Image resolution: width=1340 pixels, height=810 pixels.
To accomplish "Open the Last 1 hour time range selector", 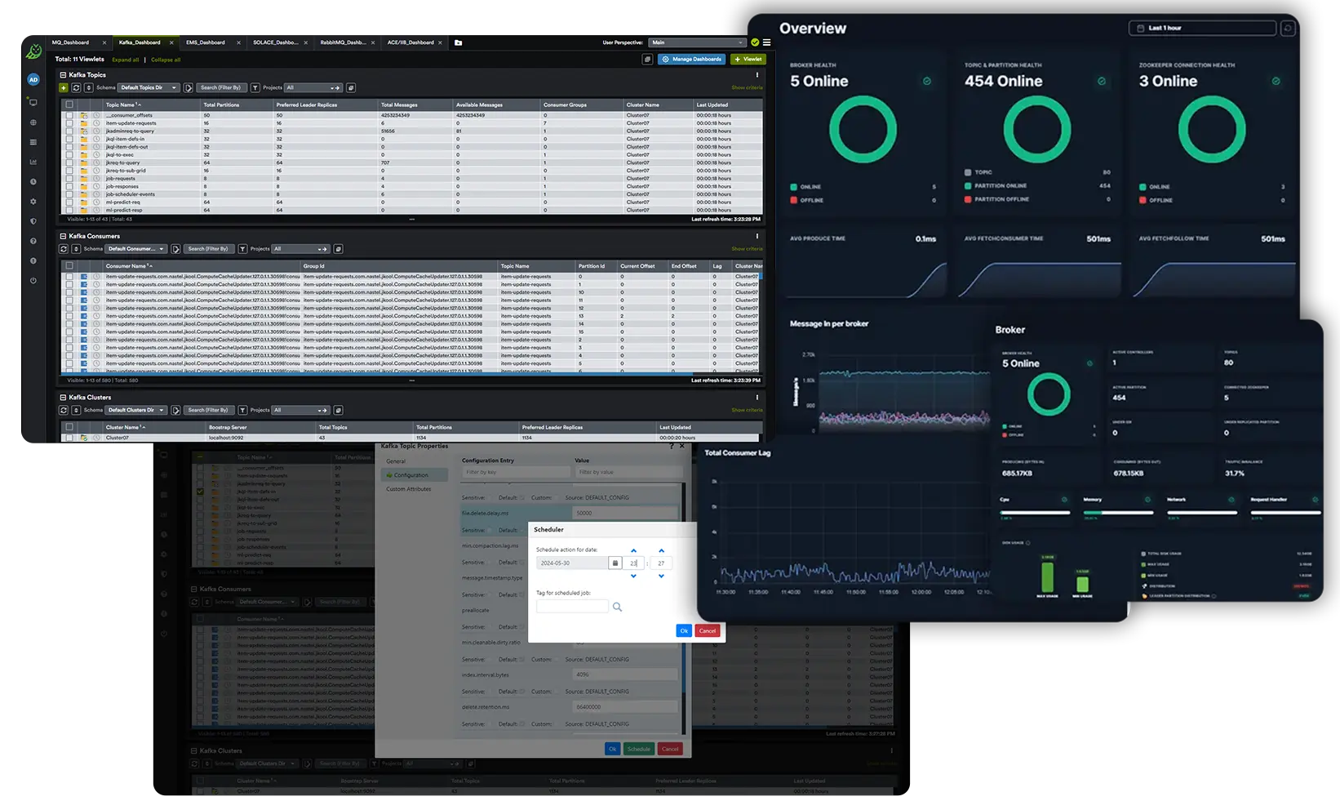I will [x=1202, y=28].
